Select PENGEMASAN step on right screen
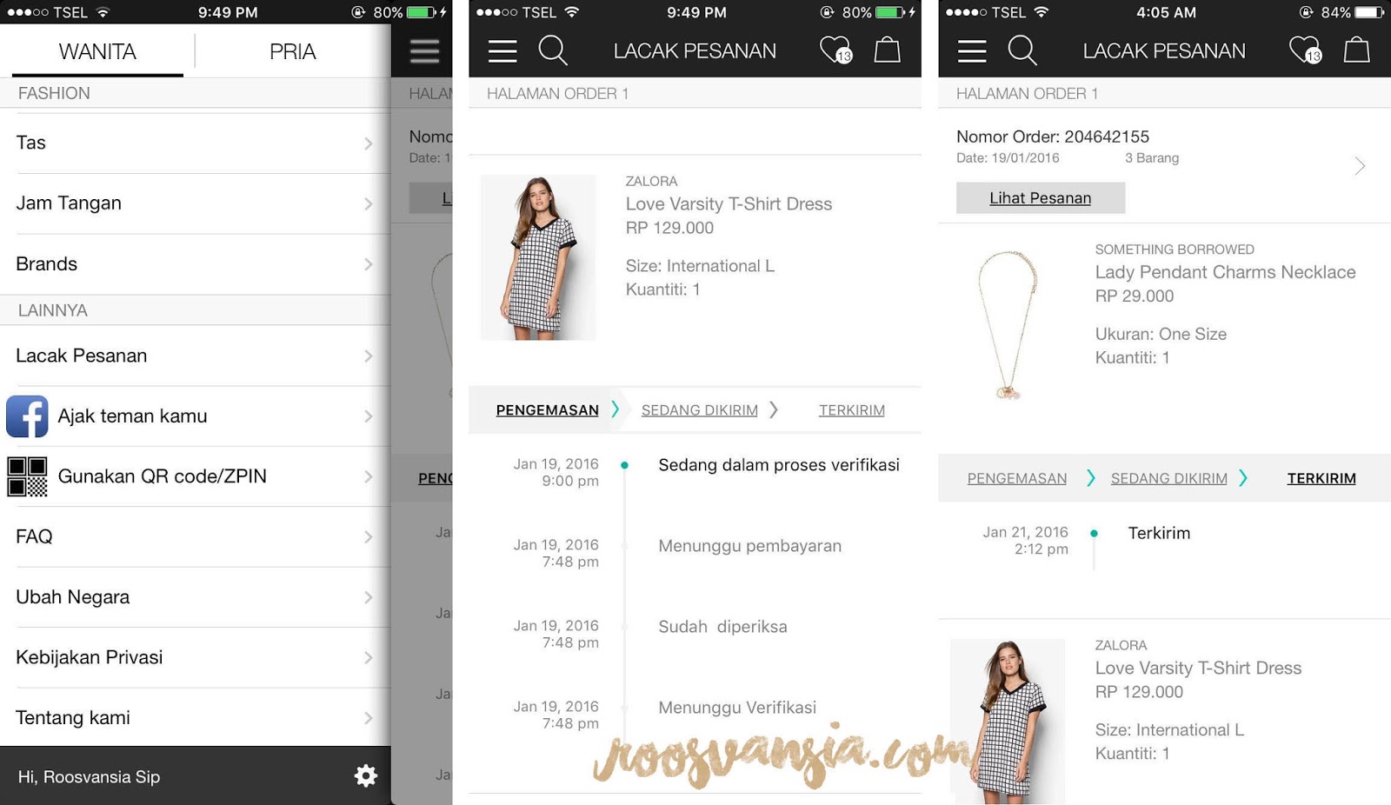1391x805 pixels. point(1017,478)
